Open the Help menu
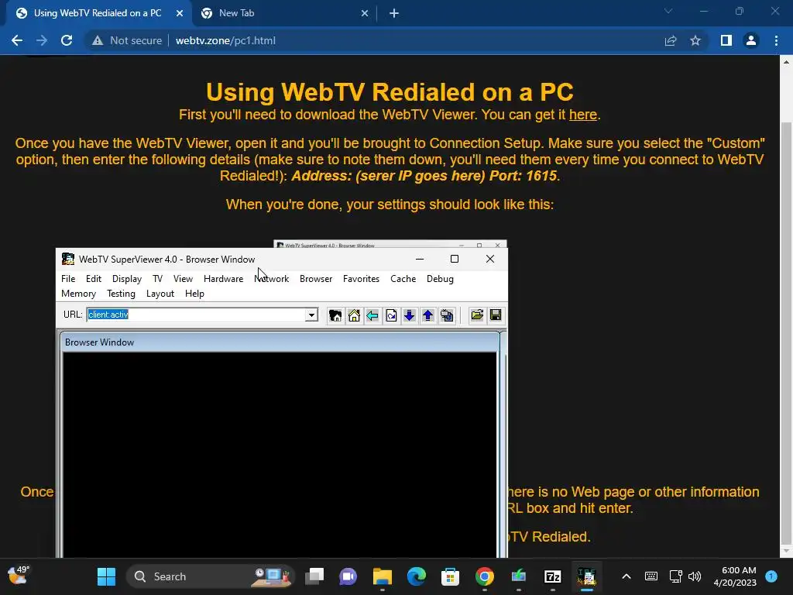Viewport: 793px width, 595px height. (194, 294)
